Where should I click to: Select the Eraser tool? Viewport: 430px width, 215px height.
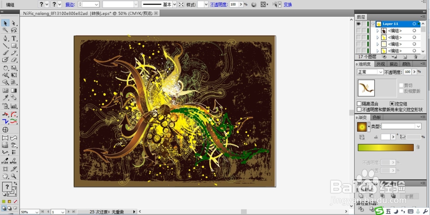(14, 60)
